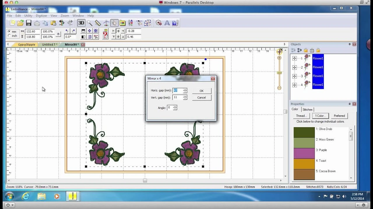The image size is (373, 209).
Task: Click the zoom in plus icon on canvas slider
Action: pyautogui.click(x=279, y=58)
